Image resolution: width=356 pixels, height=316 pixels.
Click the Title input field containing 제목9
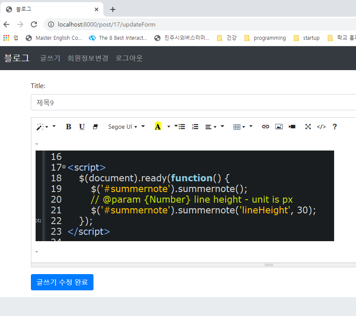tap(193, 102)
